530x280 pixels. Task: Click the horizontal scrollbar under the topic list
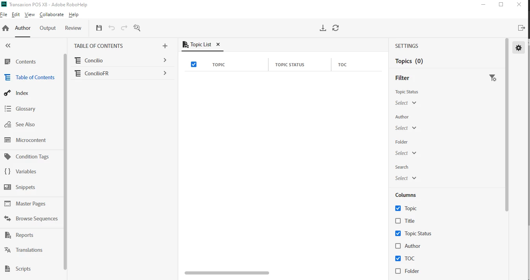click(227, 273)
